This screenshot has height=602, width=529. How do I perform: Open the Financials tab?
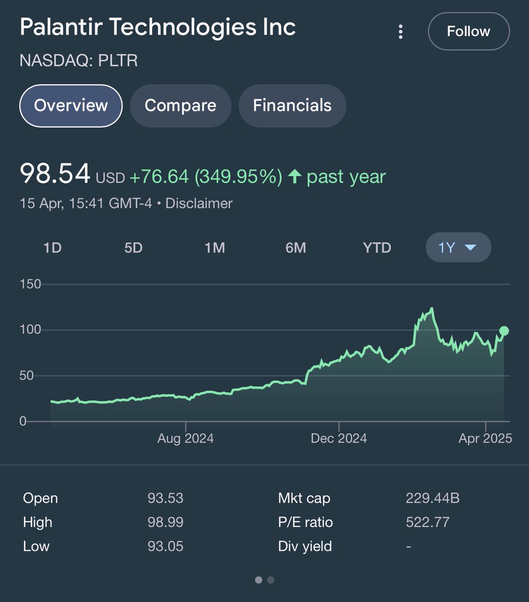[x=292, y=105]
